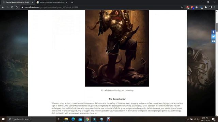Reload the Tamriel Vault page
This screenshot has width=218, height=122.
point(12,7)
